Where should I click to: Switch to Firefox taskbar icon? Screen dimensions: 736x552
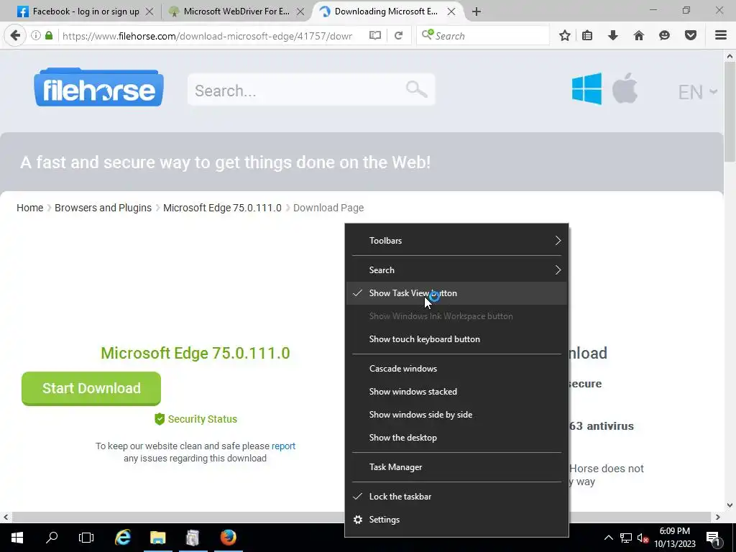pos(228,538)
